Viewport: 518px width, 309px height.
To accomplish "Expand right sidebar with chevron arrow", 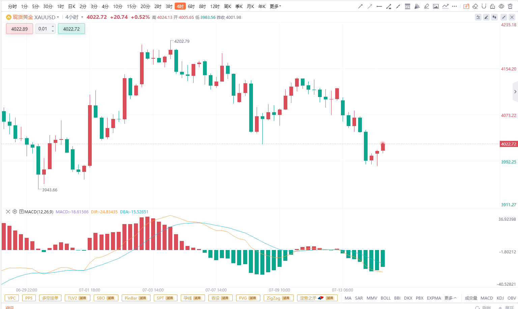I will pyautogui.click(x=515, y=92).
